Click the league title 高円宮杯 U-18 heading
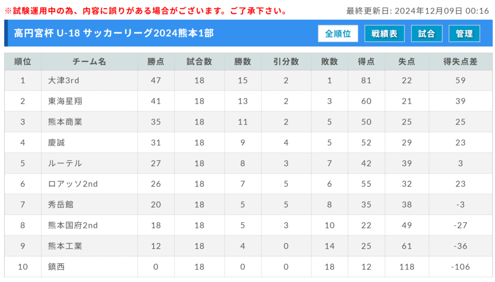The image size is (495, 282). [114, 33]
